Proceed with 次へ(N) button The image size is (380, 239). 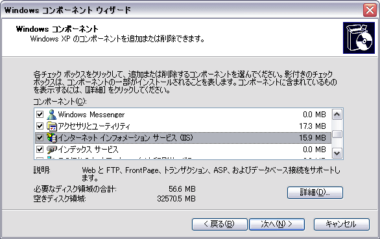(277, 224)
